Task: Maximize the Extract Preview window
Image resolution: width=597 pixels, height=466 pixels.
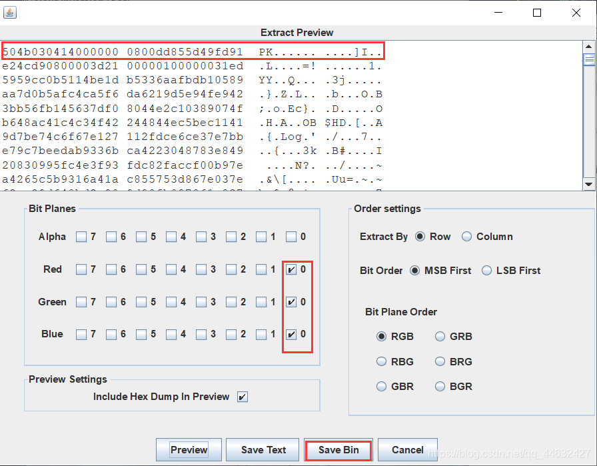Action: coord(537,13)
